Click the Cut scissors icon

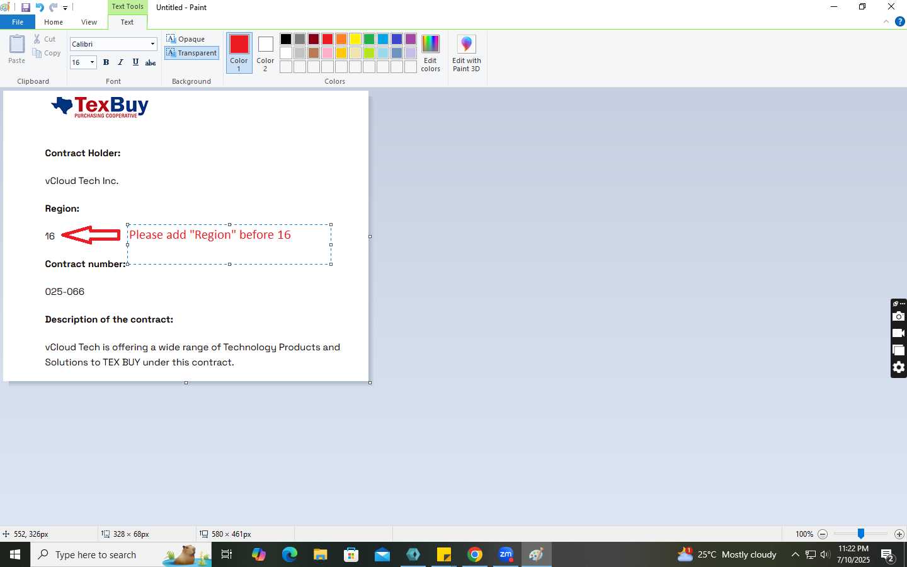tap(37, 39)
